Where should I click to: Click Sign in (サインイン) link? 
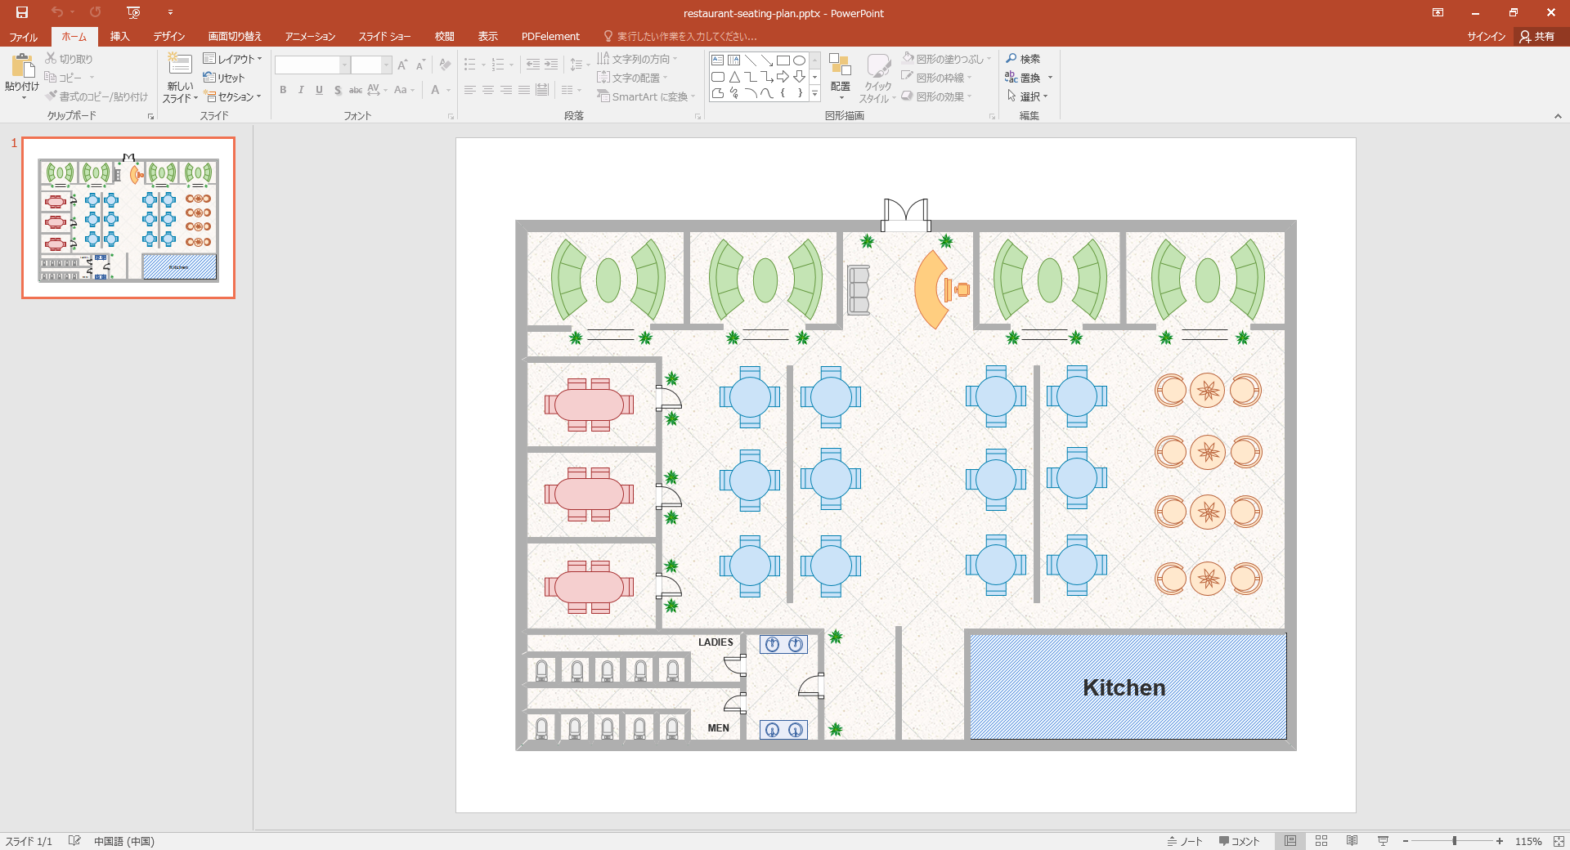[x=1486, y=37]
